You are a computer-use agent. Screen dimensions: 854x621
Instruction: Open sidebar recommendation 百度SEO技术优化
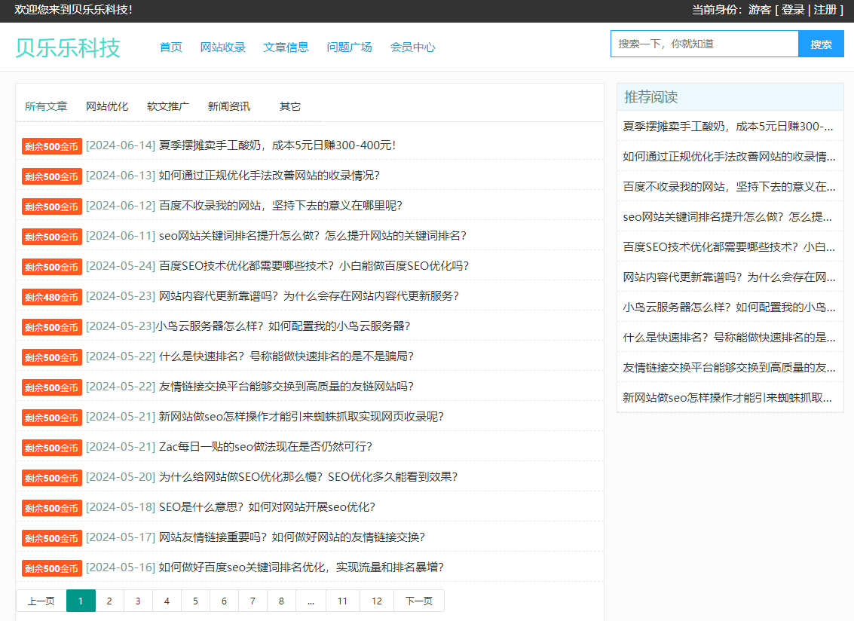pos(728,247)
